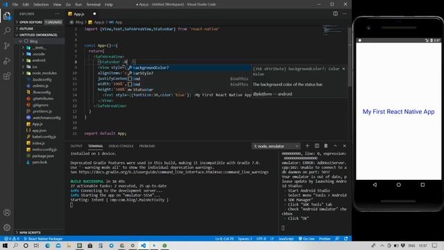This screenshot has height=250, width=444.
Task: Expand the __tests__ folder
Action: [39, 48]
